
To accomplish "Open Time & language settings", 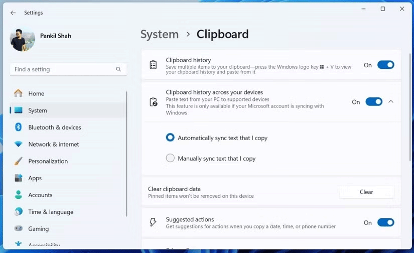I will [x=68, y=211].
